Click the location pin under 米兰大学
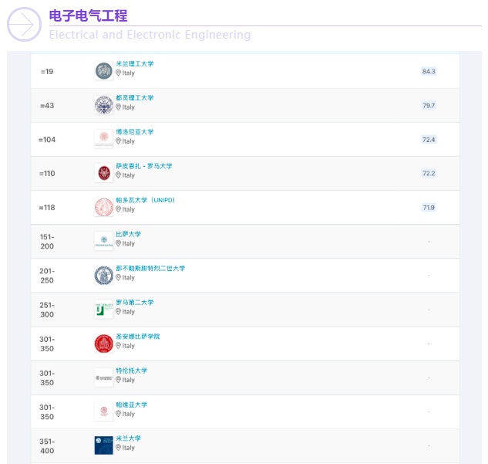The image size is (488, 464). (x=118, y=448)
